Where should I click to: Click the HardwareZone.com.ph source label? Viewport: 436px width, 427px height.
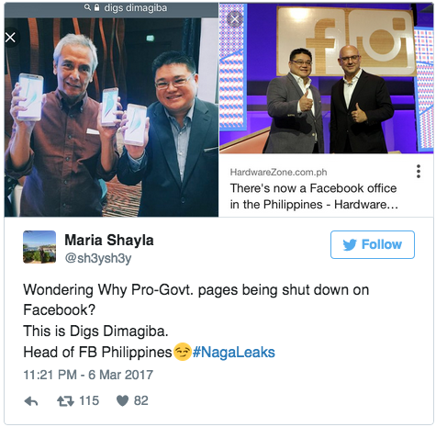278,173
